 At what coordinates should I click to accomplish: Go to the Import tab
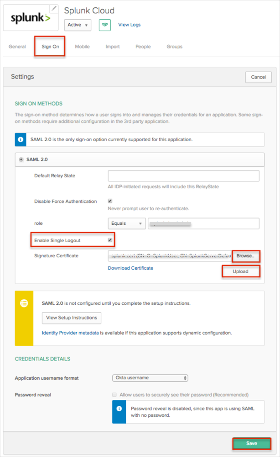[113, 47]
